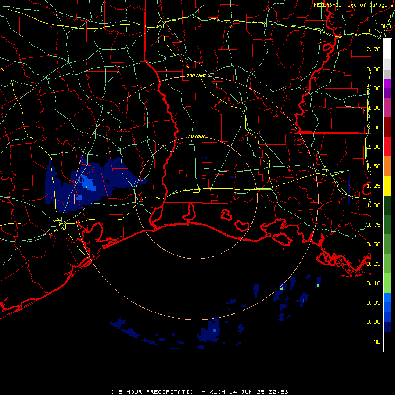Viewport: 395px width, 395px height.
Task: Click the orange 1.50 inch legend swatch
Action: 388,166
